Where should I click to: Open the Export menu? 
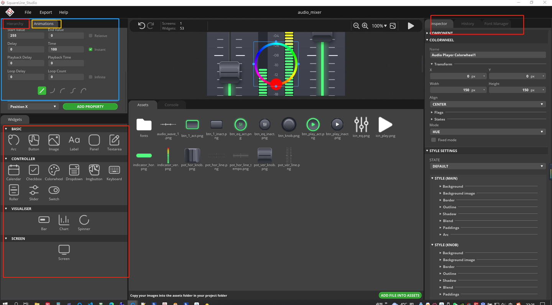click(46, 12)
